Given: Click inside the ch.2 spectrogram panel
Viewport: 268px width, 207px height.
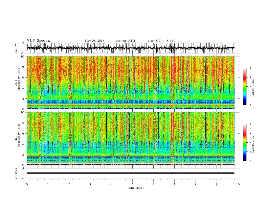Looking at the screenshot, I should point(130,139).
